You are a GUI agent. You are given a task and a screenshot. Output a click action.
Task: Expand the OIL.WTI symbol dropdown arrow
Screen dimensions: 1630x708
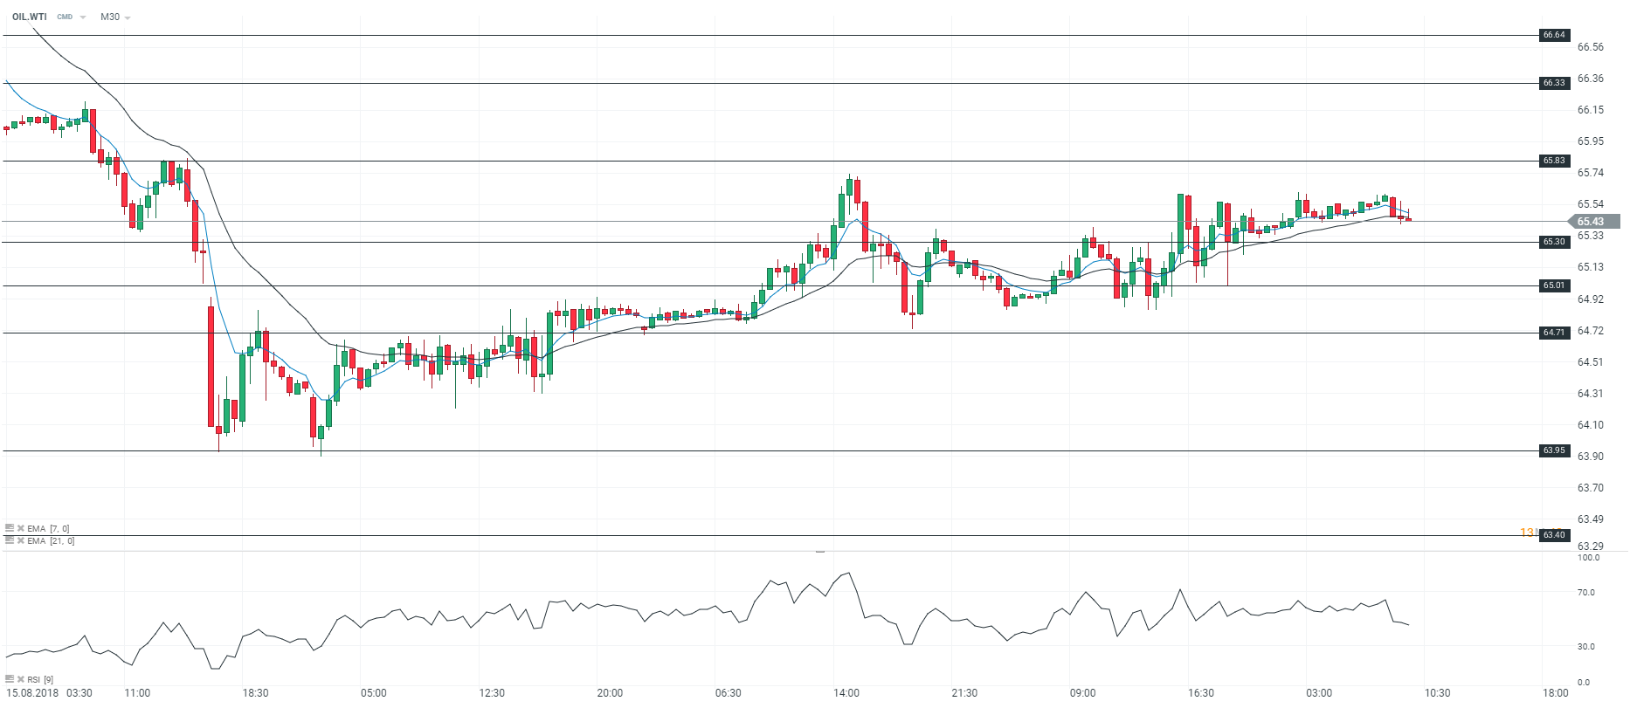(83, 17)
